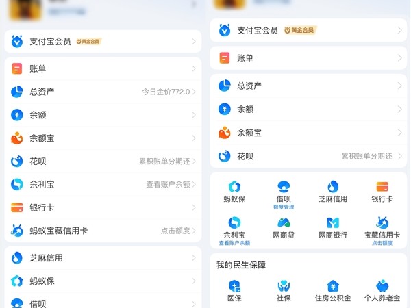Expand 总资产 chevron in right panel

coord(399,86)
